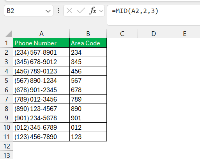200x159 pixels.
Task: Select row 6 header
Action: click(7, 90)
